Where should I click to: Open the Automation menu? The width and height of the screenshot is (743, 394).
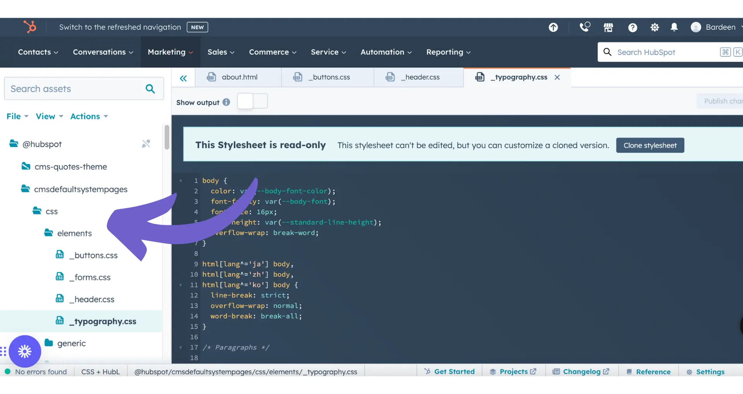point(386,52)
